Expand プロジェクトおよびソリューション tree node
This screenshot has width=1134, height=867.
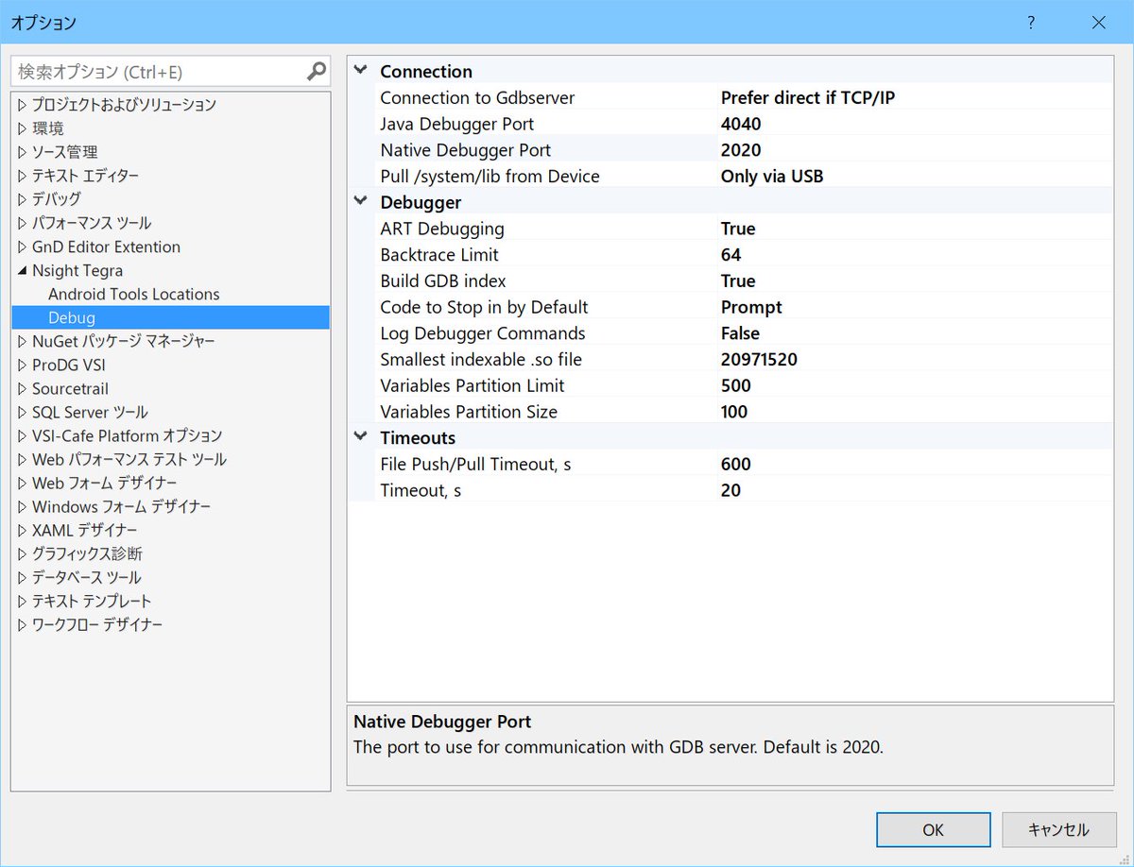coord(23,105)
